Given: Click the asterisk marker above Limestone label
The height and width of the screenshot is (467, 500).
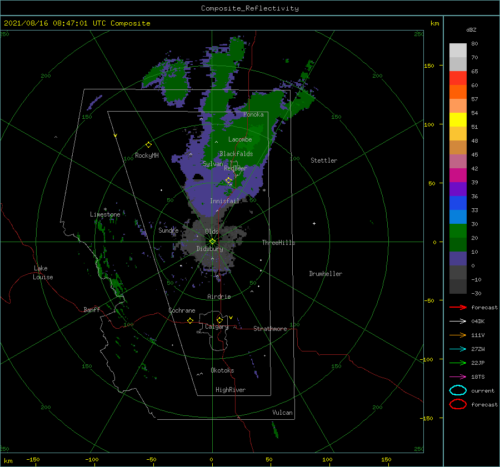Looking at the screenshot, I should (x=105, y=209).
